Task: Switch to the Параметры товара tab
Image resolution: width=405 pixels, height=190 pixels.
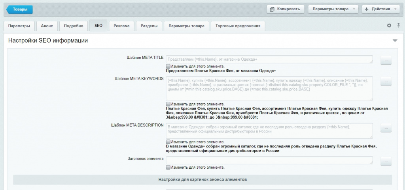Action: click(187, 26)
